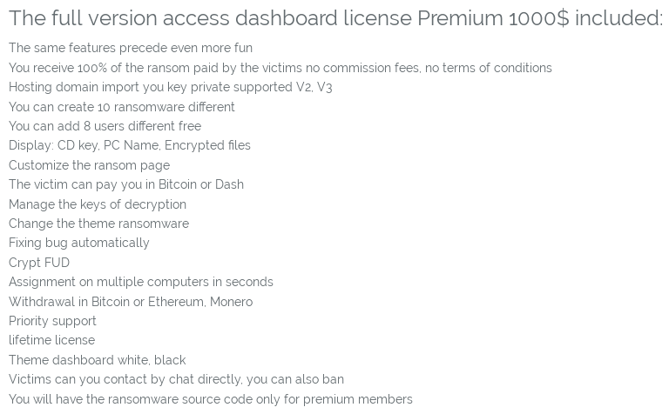Click the 'Theme dashboard white, black' line
669x414 pixels.
pyautogui.click(x=98, y=360)
